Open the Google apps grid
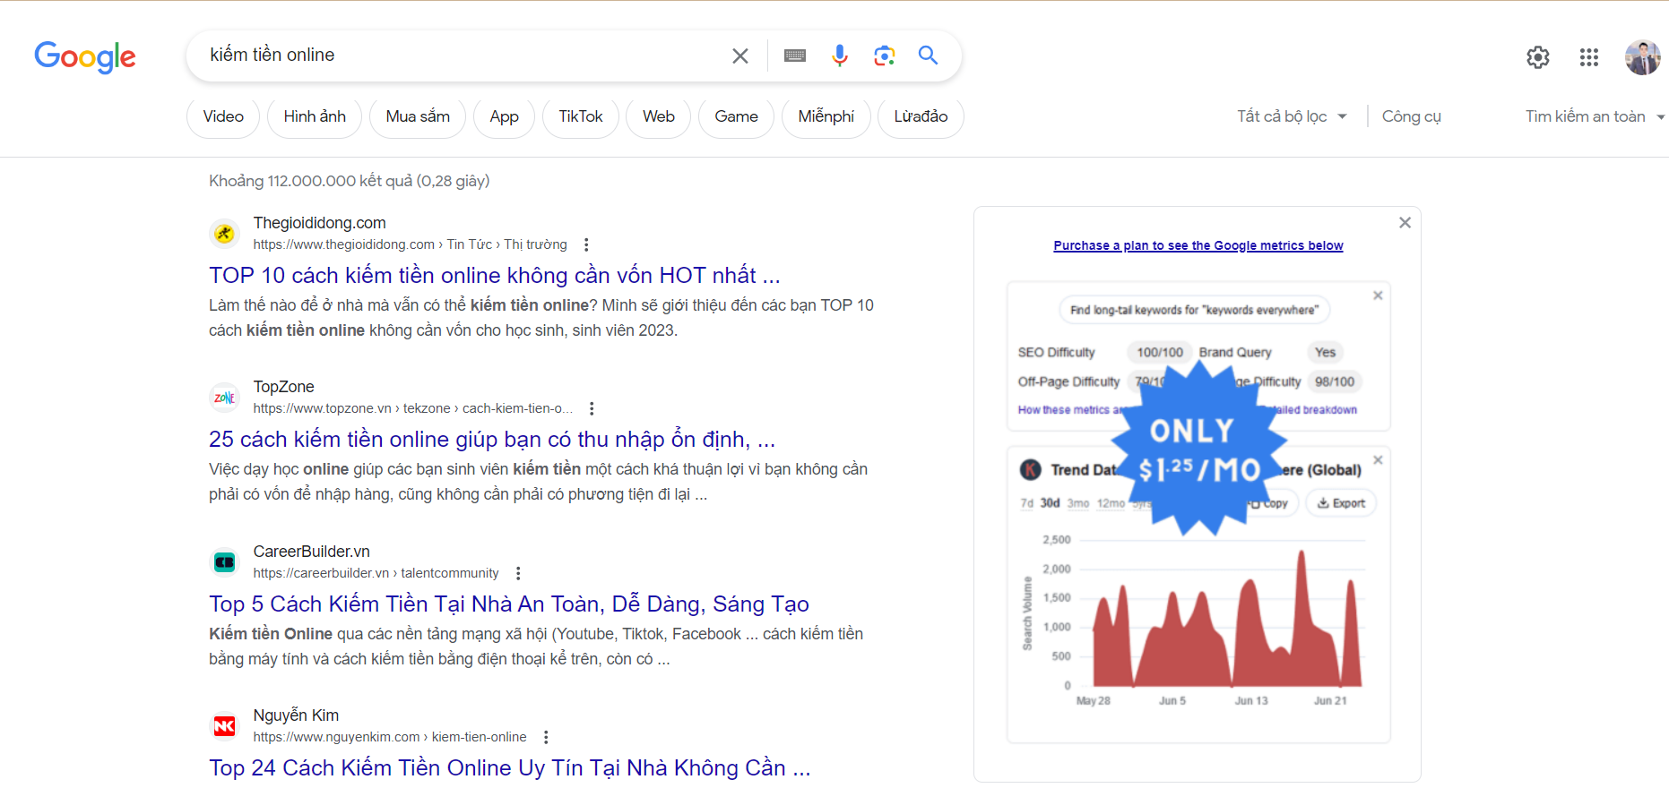 click(x=1589, y=57)
